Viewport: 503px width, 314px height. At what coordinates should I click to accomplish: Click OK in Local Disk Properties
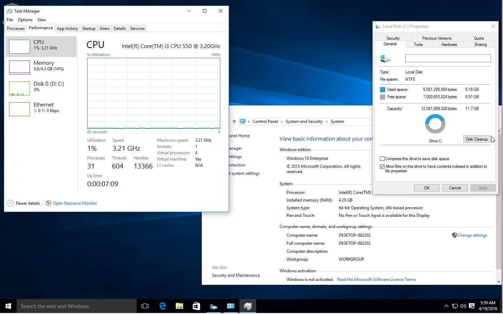(426, 188)
